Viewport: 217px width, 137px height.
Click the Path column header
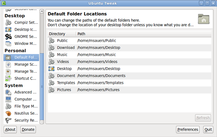(x=143, y=34)
